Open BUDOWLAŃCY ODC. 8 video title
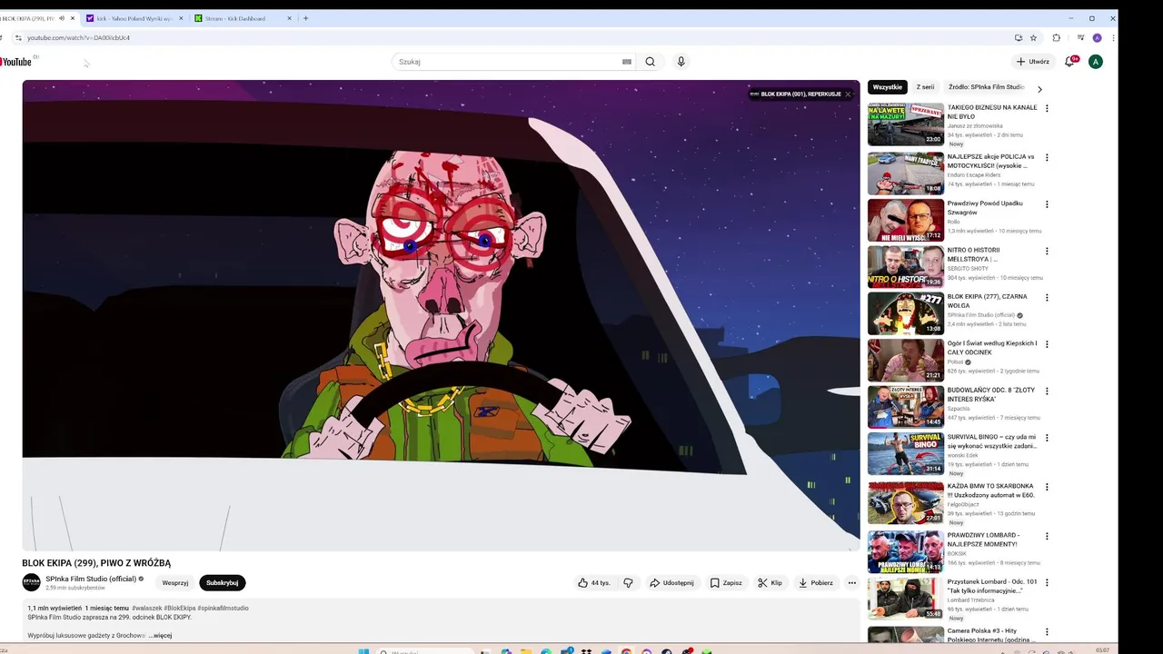 [991, 395]
